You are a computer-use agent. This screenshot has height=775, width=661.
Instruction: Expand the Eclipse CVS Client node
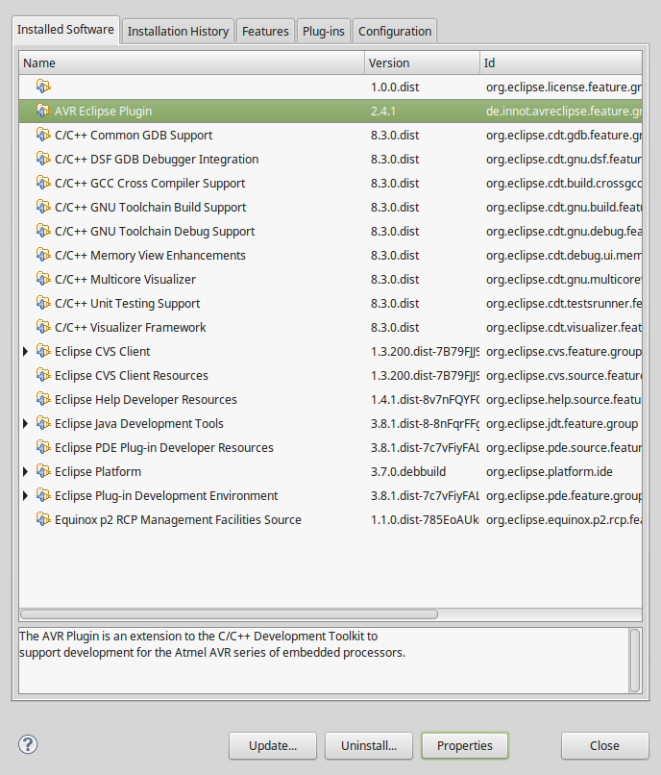click(26, 351)
